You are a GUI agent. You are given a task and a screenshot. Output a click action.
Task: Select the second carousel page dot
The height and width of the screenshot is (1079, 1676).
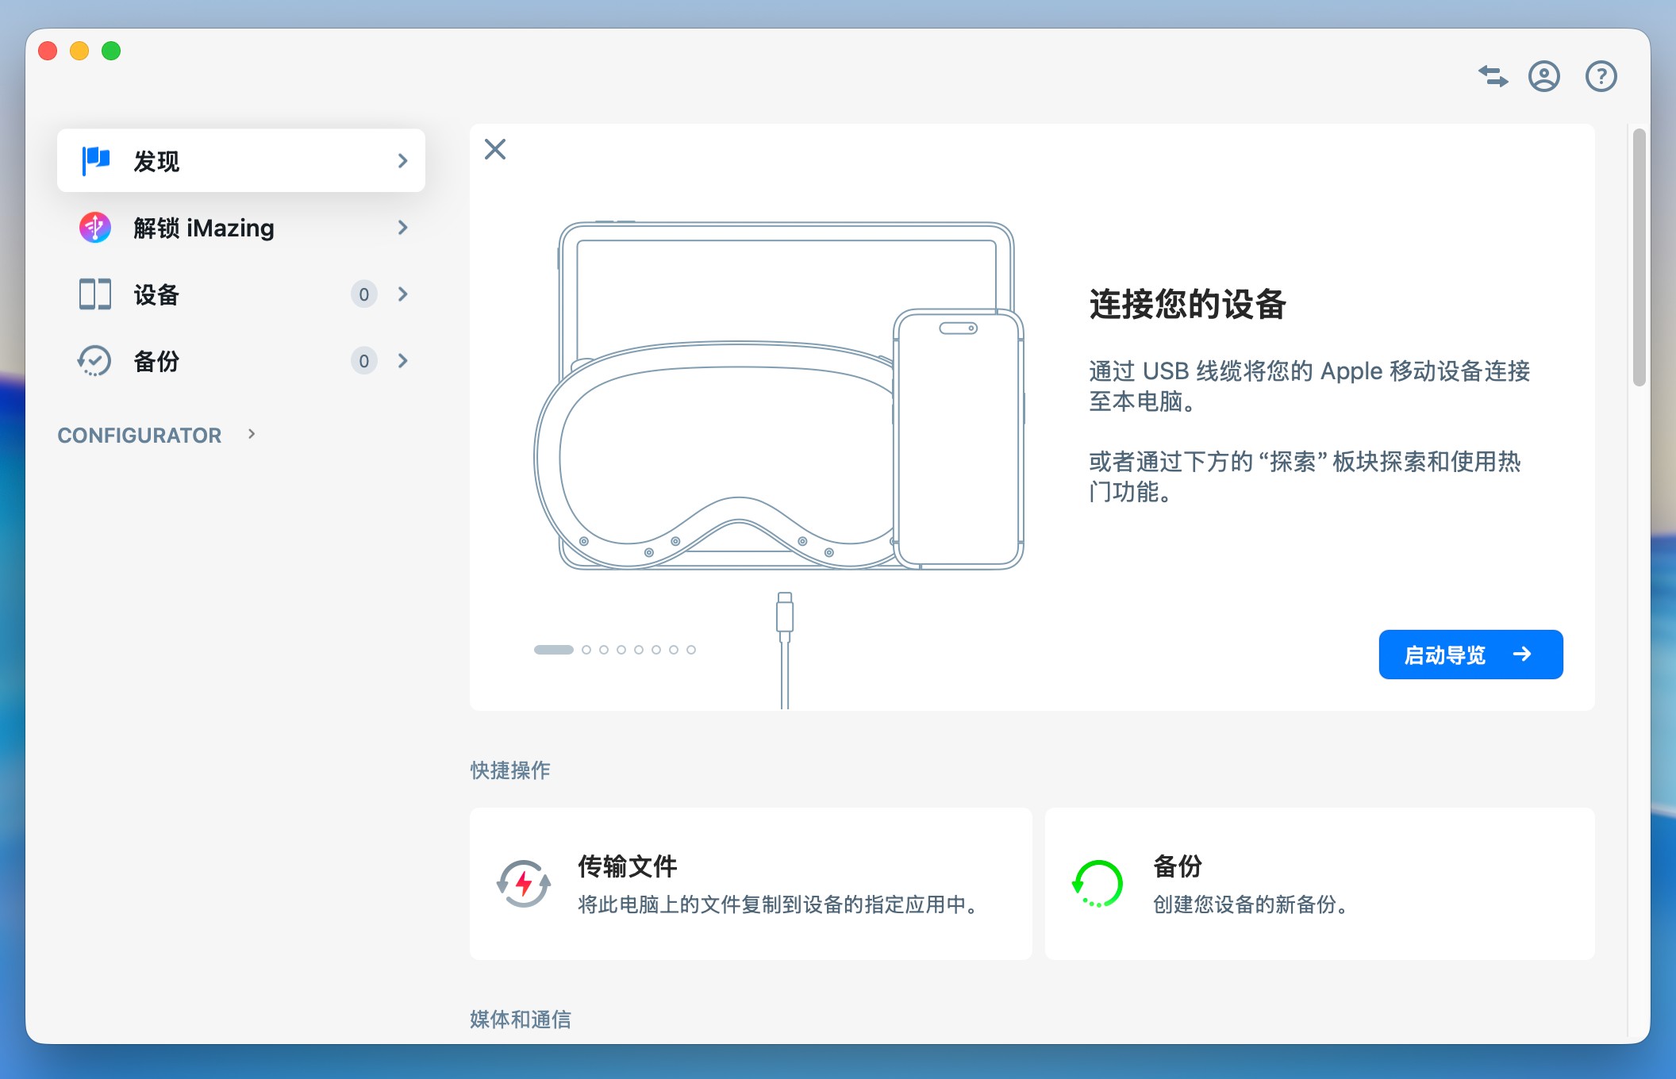pyautogui.click(x=586, y=650)
